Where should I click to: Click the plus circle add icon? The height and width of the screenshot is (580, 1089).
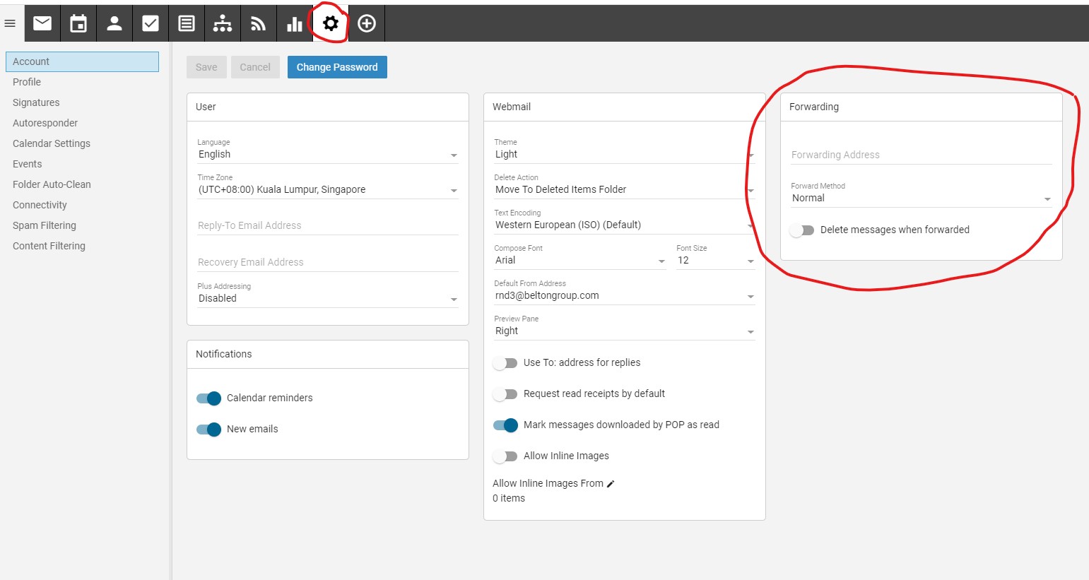[367, 23]
